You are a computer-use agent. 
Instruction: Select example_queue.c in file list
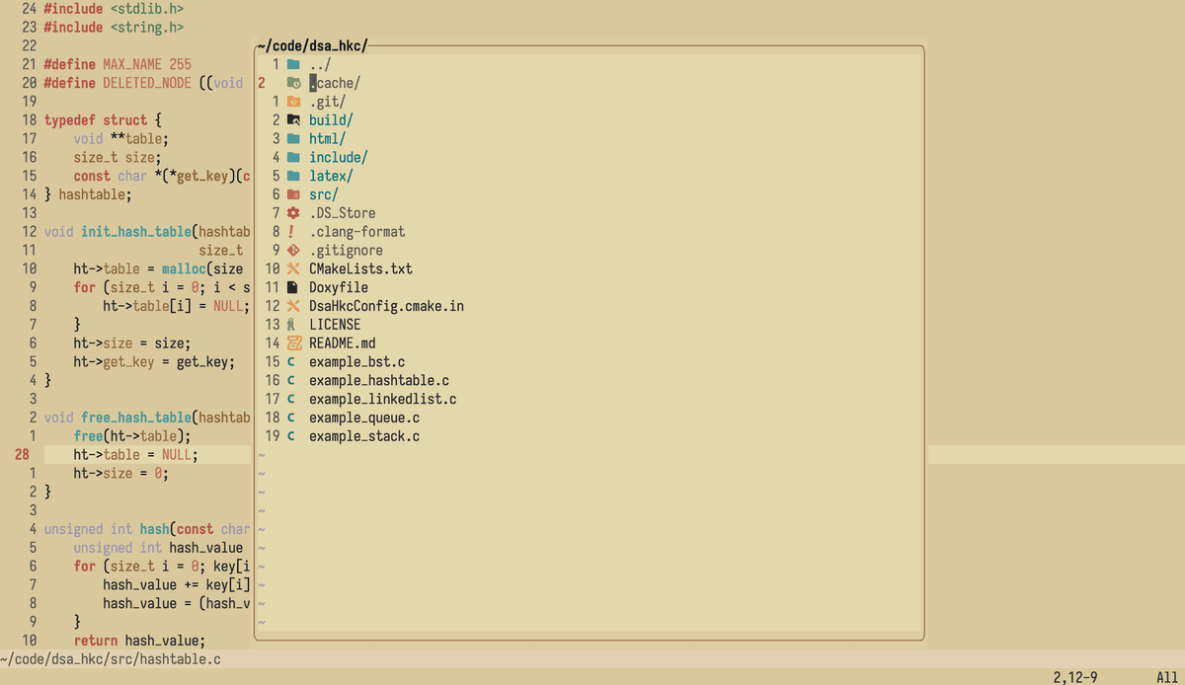(364, 418)
